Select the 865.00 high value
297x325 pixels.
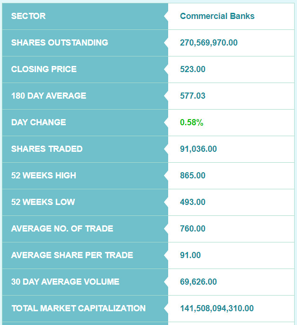pos(192,176)
